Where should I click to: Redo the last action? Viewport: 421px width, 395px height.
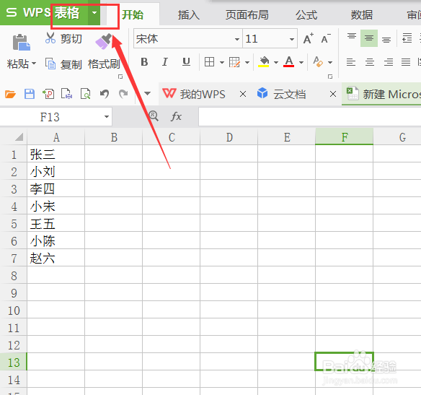[123, 94]
